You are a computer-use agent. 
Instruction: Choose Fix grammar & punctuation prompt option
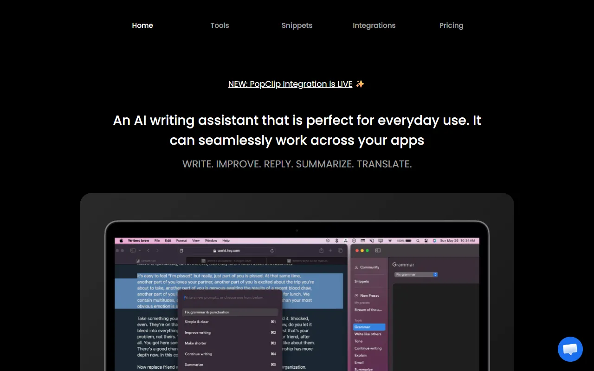pyautogui.click(x=230, y=312)
